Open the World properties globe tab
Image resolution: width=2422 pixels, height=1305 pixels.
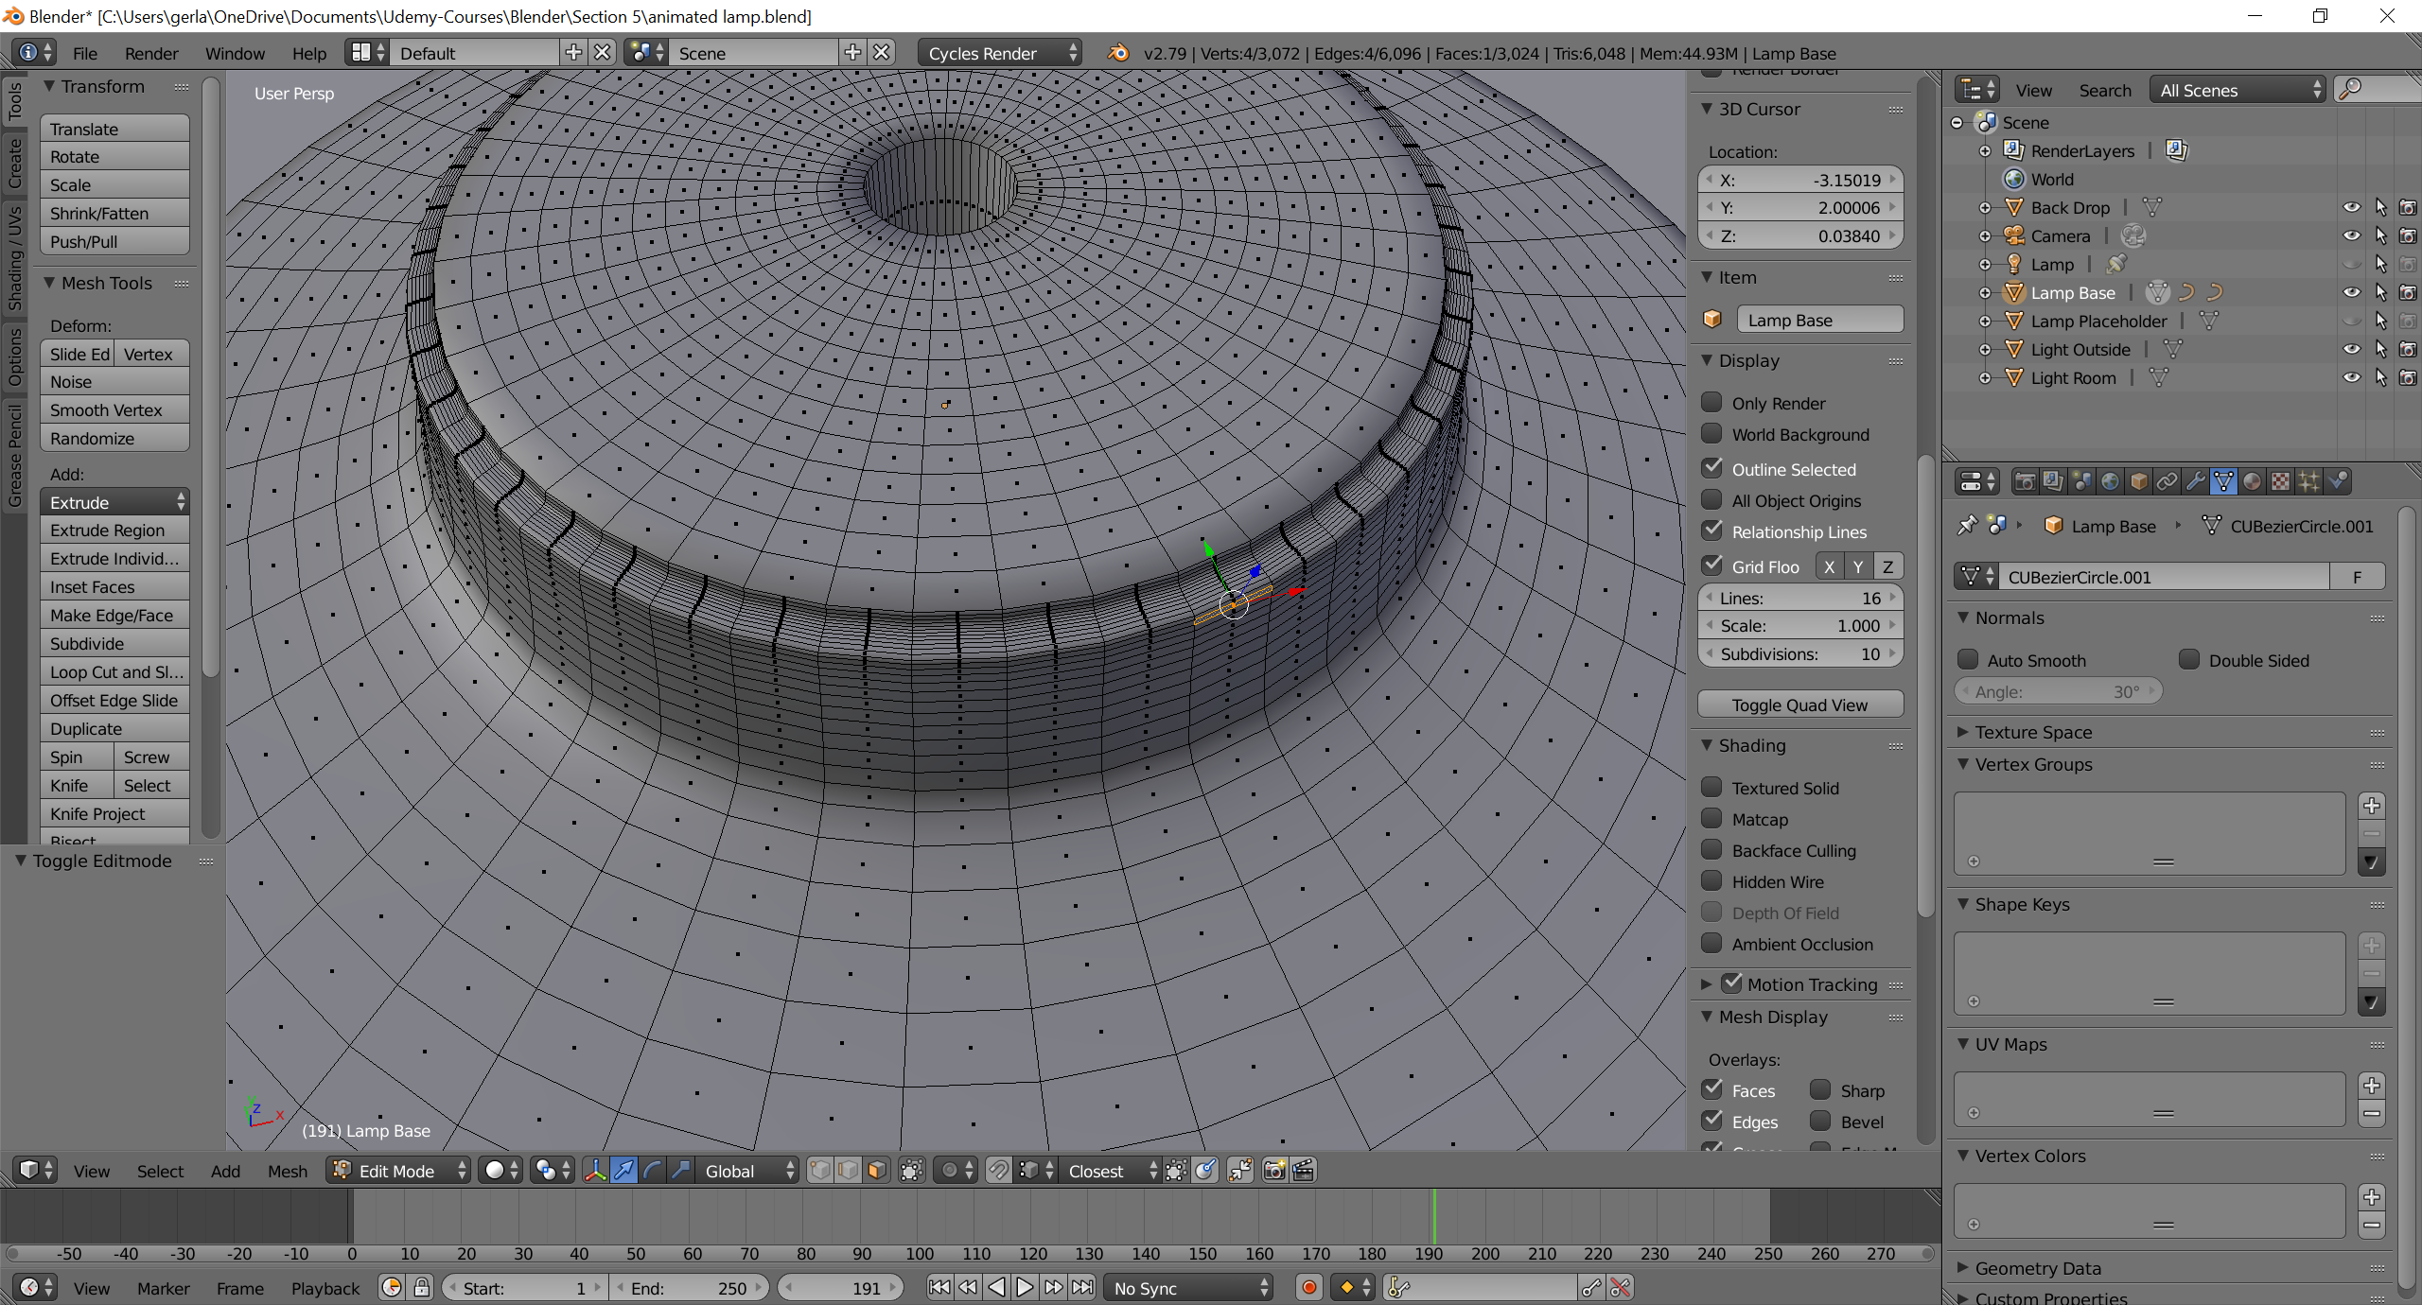pyautogui.click(x=2110, y=481)
